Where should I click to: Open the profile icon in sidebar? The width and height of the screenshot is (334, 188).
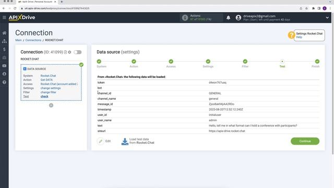(4, 74)
